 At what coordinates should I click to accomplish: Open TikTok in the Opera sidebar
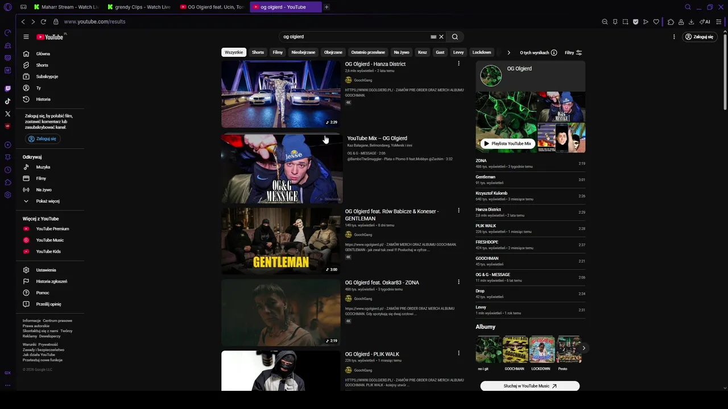pyautogui.click(x=7, y=101)
